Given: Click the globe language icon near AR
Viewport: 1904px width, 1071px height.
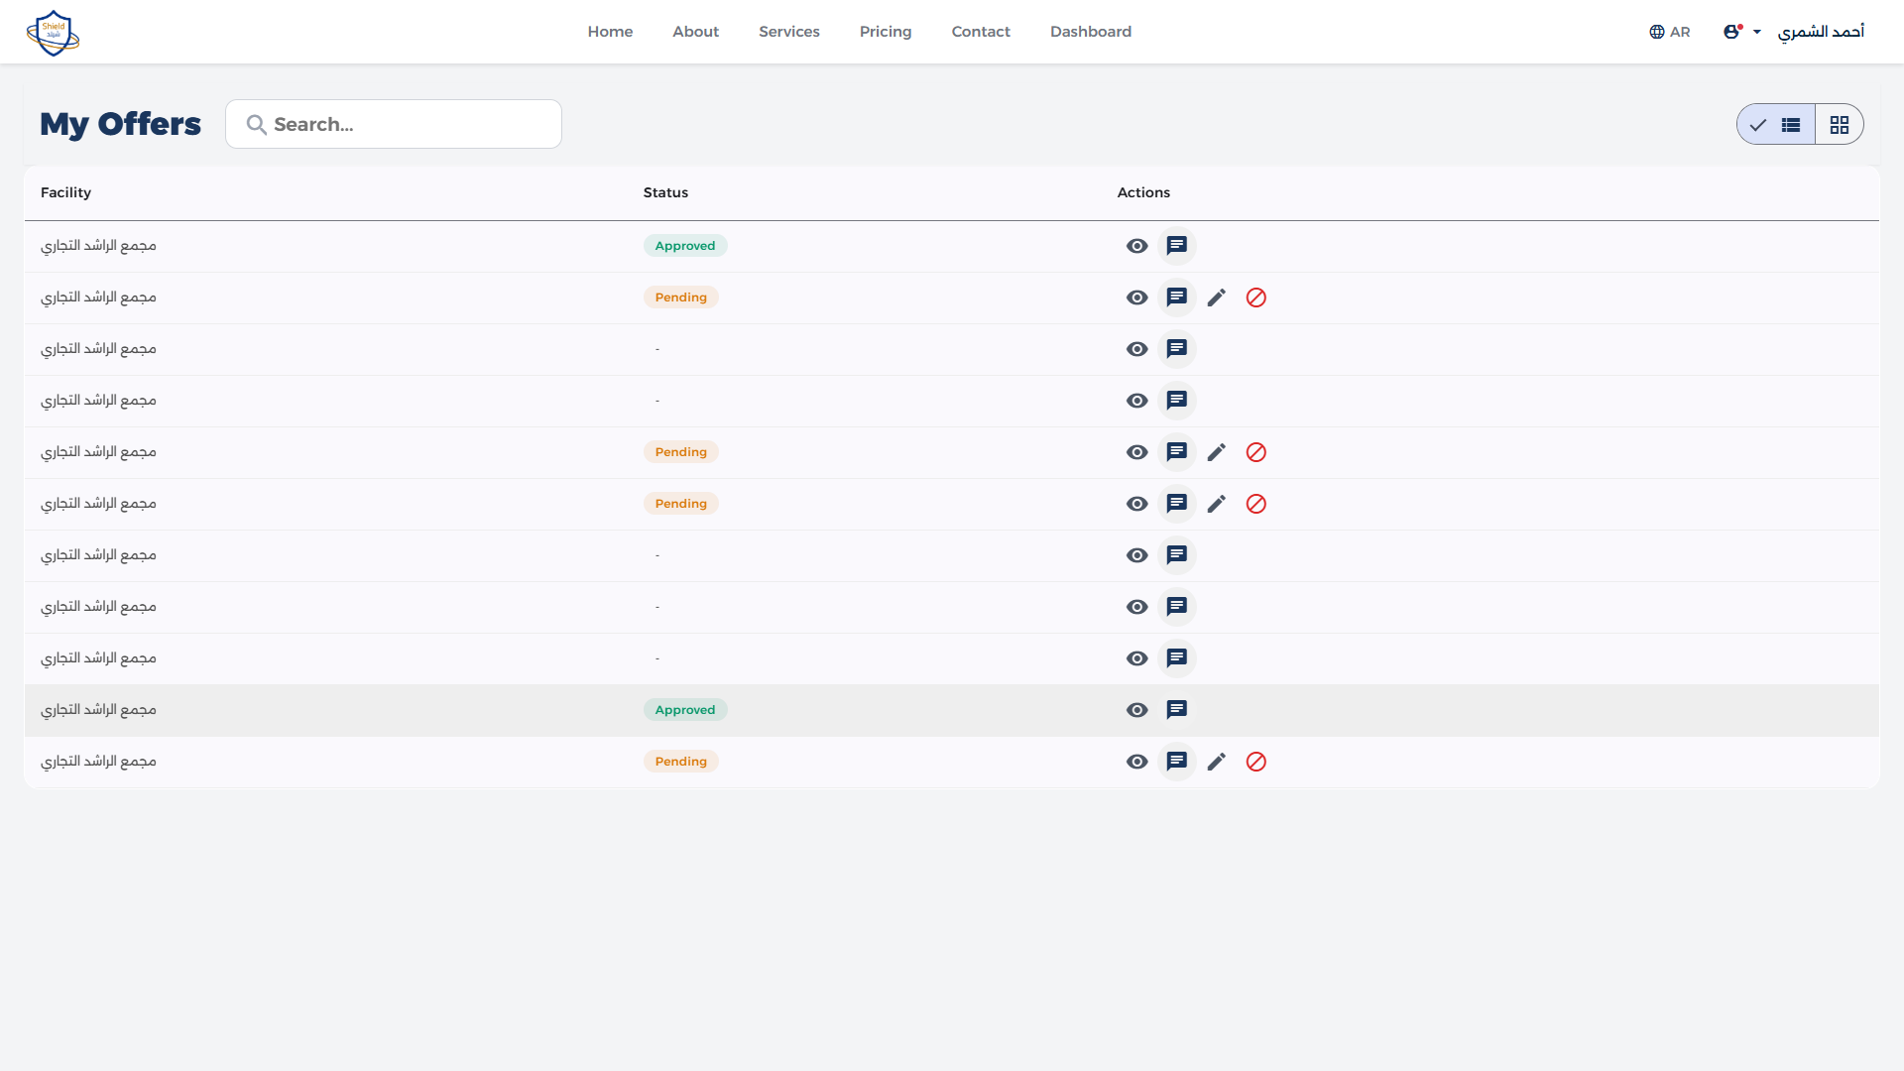Looking at the screenshot, I should pos(1657,31).
